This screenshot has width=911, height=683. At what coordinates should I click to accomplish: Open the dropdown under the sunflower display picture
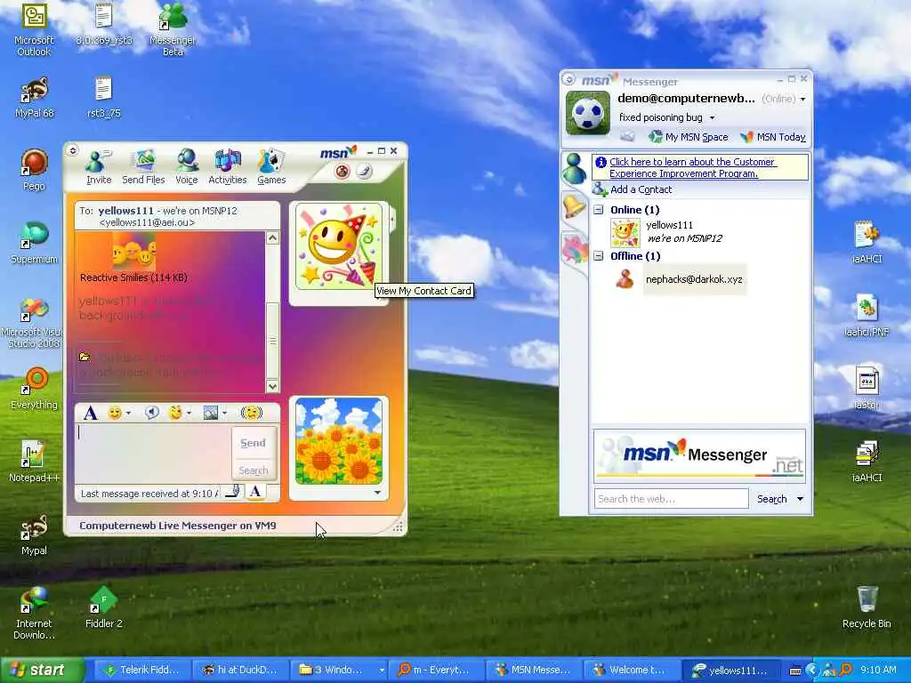[x=377, y=493]
